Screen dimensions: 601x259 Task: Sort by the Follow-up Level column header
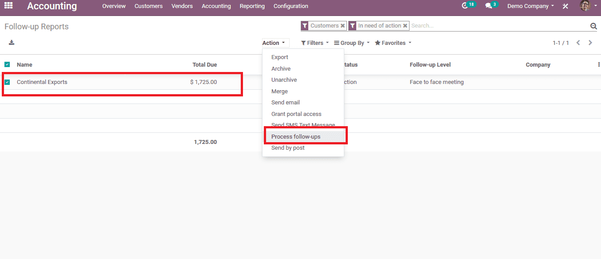[430, 65]
